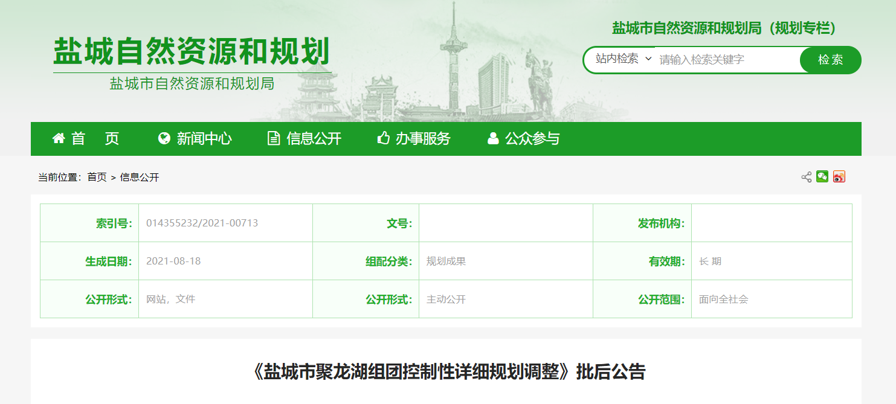The height and width of the screenshot is (404, 896).
Task: Select the 公众参与 menu label
Action: (x=532, y=139)
